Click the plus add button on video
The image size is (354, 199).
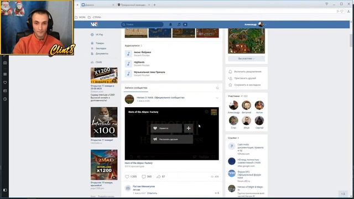pyautogui.click(x=189, y=128)
